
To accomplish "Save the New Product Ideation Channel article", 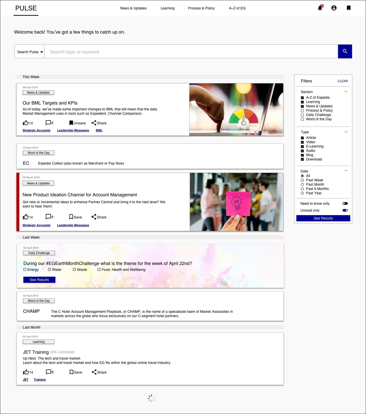I will (75, 217).
